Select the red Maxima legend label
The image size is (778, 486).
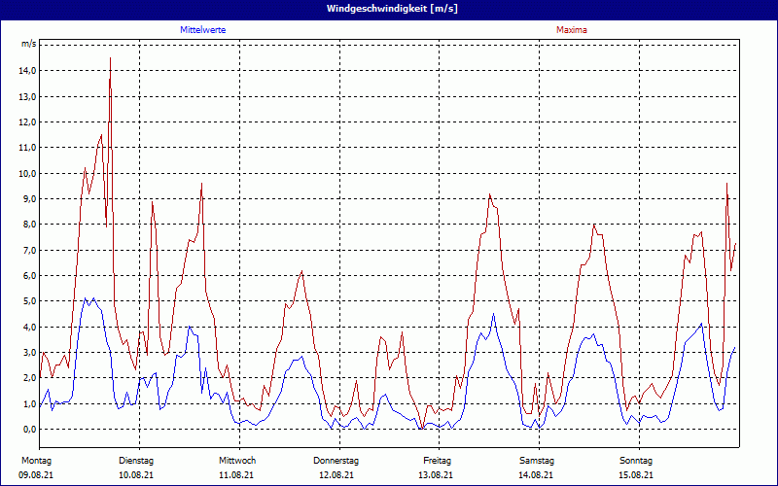coord(571,30)
